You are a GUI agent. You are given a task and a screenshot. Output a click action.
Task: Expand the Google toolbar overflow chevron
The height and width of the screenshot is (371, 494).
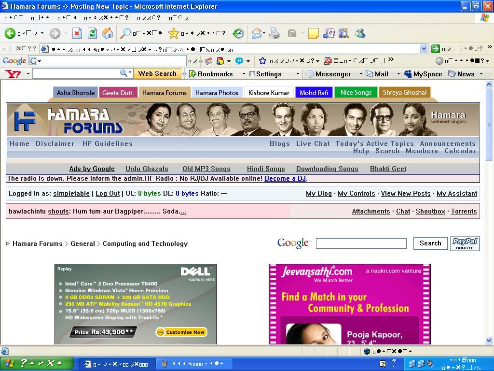[x=391, y=59]
